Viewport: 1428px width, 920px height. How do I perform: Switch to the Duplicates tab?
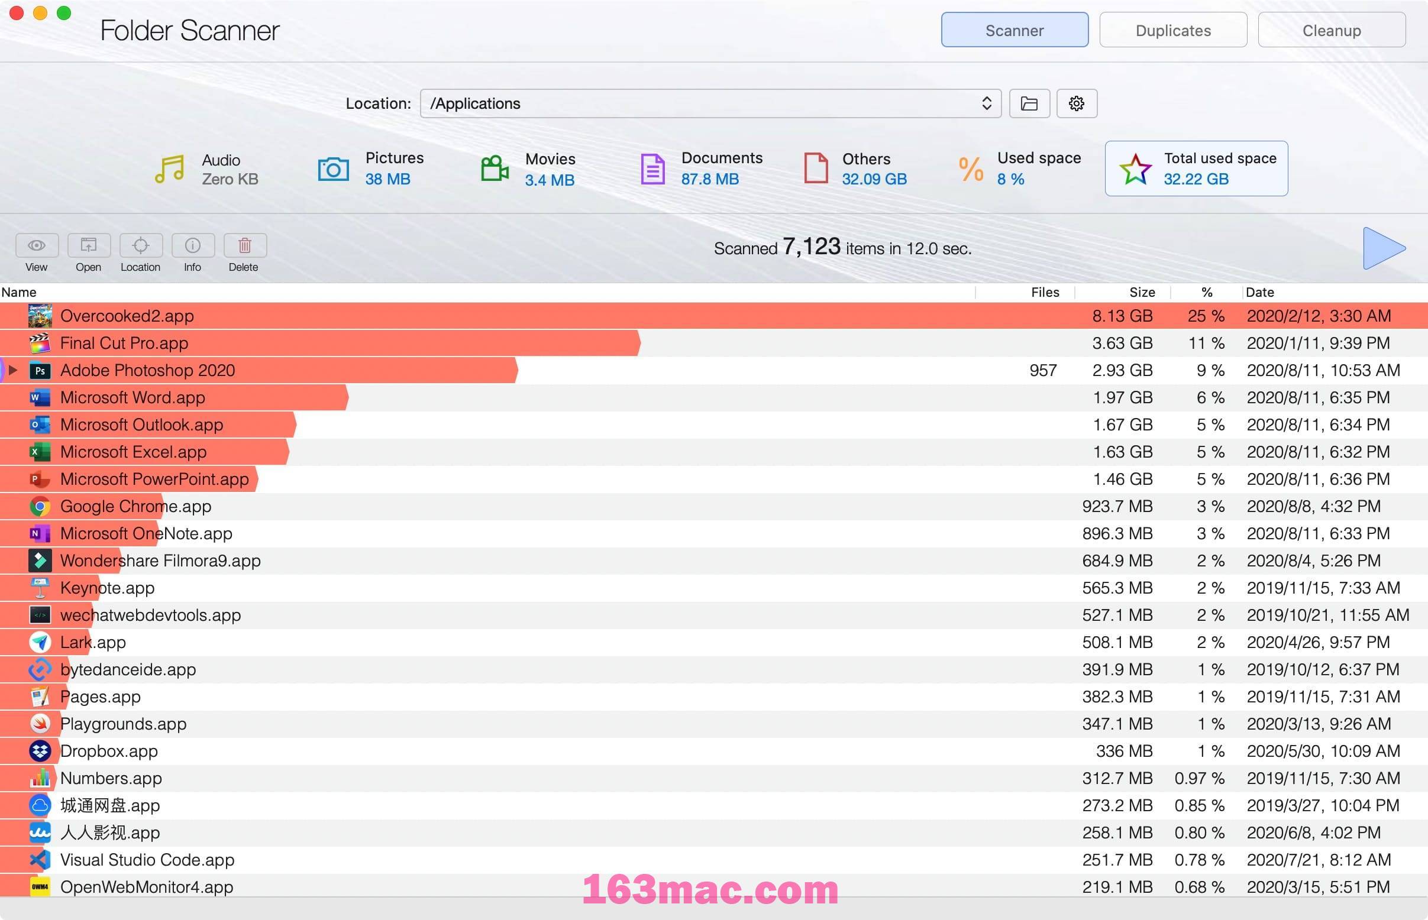click(1173, 30)
